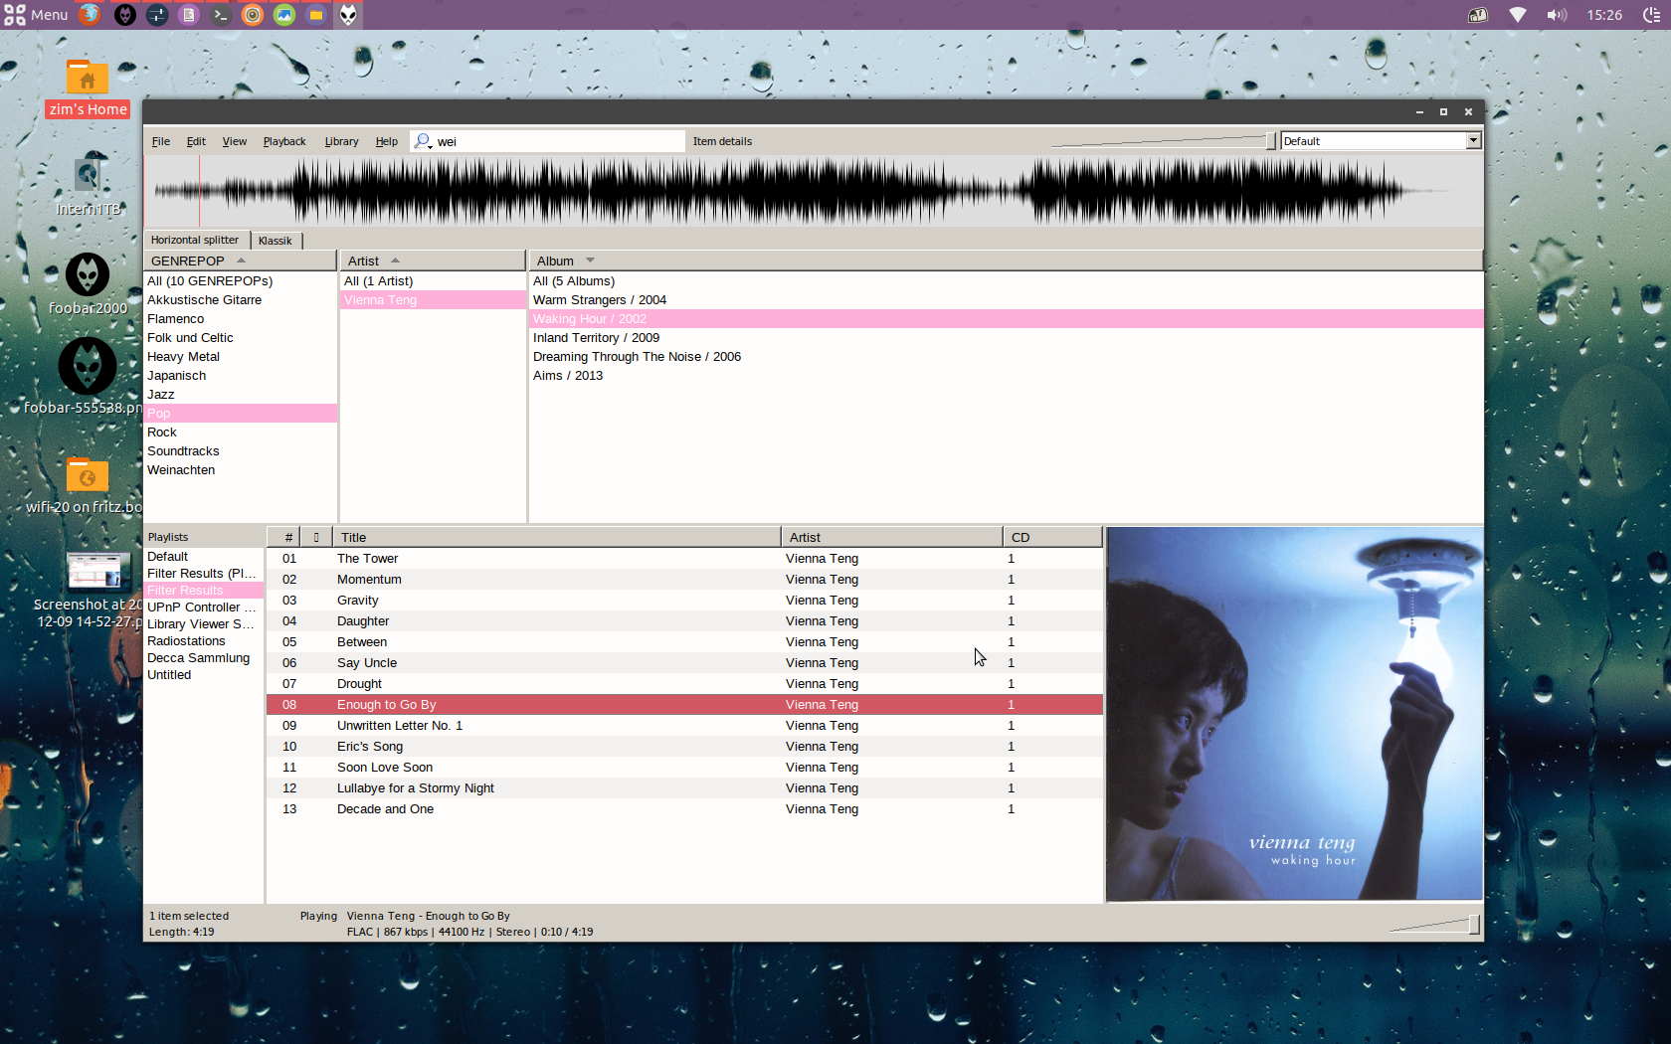Click the Waking Hour album cover art
This screenshot has width=1671, height=1044.
point(1294,714)
